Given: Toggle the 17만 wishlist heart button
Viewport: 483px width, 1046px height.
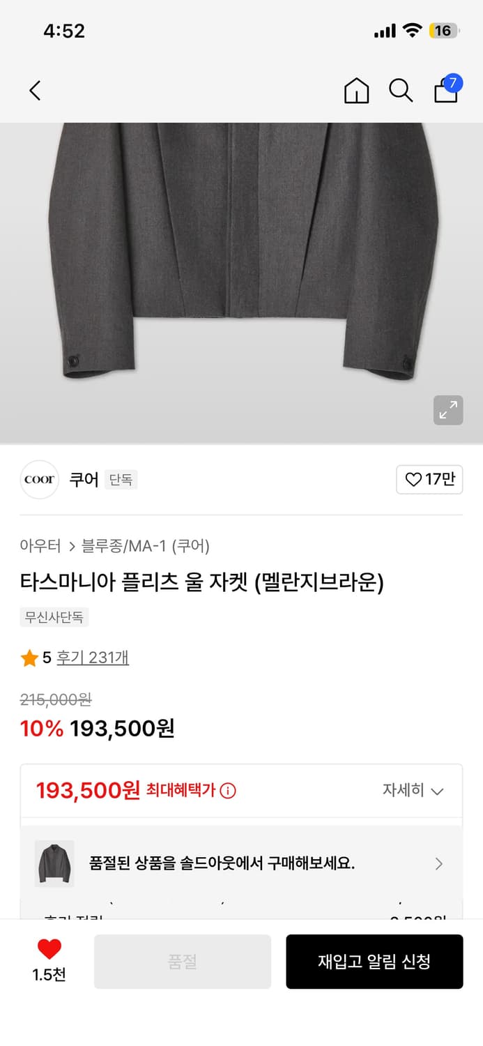Looking at the screenshot, I should click(429, 480).
